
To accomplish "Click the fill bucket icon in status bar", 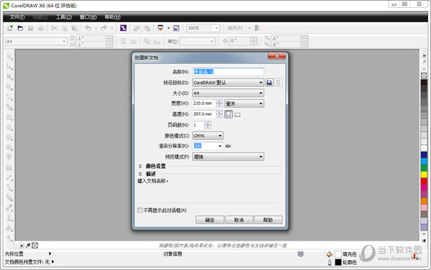I will tap(329, 254).
